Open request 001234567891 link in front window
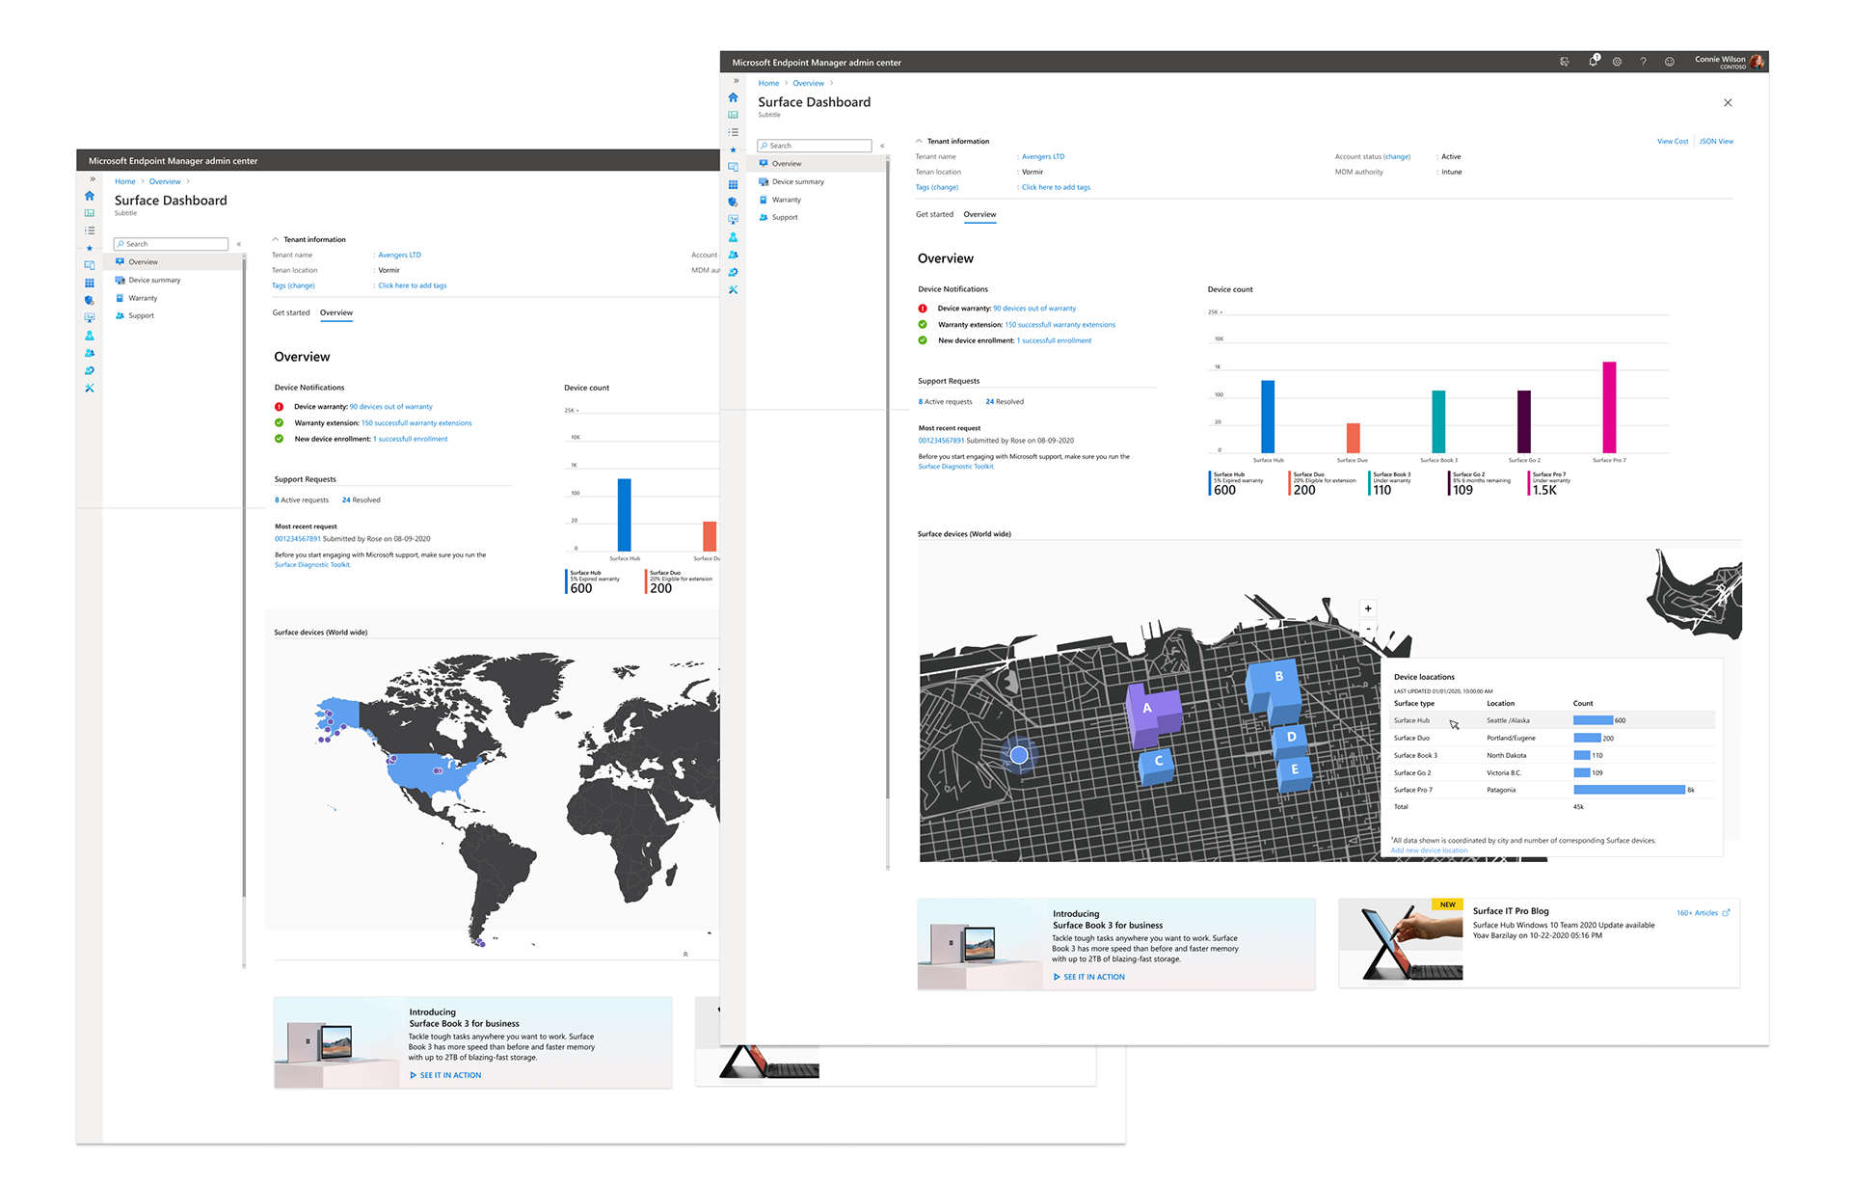This screenshot has width=1851, height=1187. [941, 441]
